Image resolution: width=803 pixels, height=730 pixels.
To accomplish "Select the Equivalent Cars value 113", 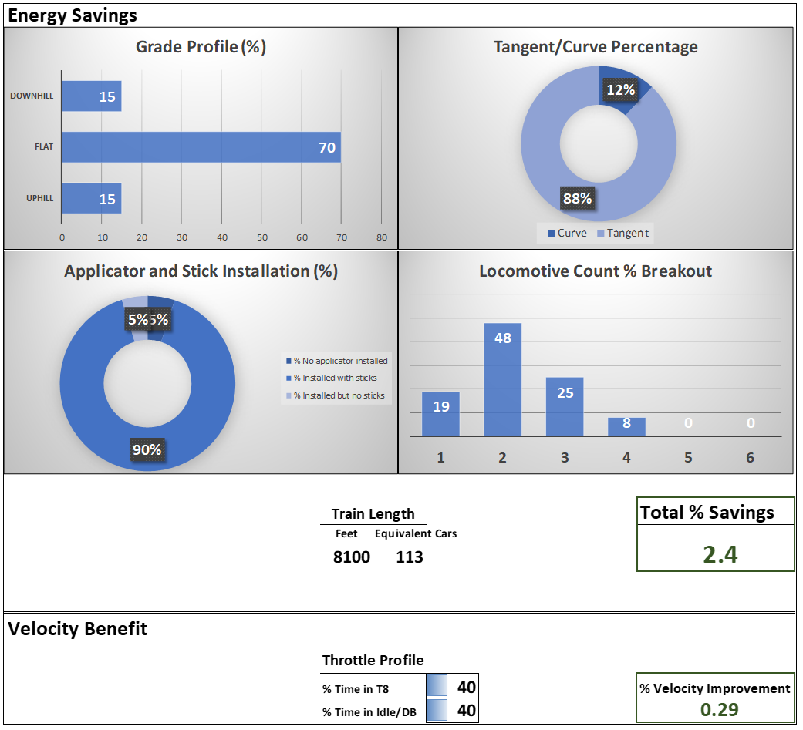I will (x=410, y=557).
